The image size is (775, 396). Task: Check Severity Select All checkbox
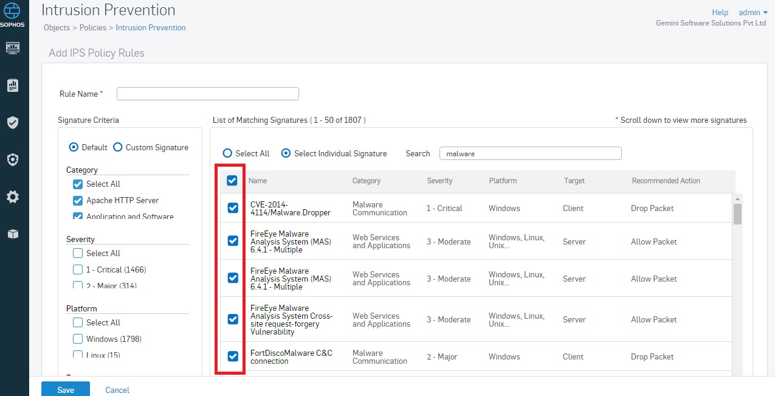pos(77,253)
